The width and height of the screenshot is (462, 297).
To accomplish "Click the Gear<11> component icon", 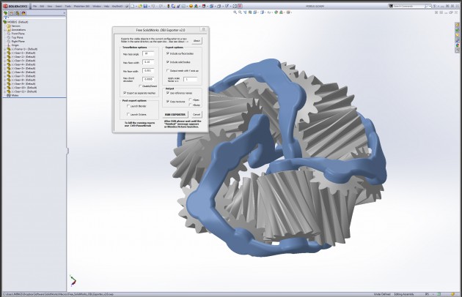I will coord(9,91).
